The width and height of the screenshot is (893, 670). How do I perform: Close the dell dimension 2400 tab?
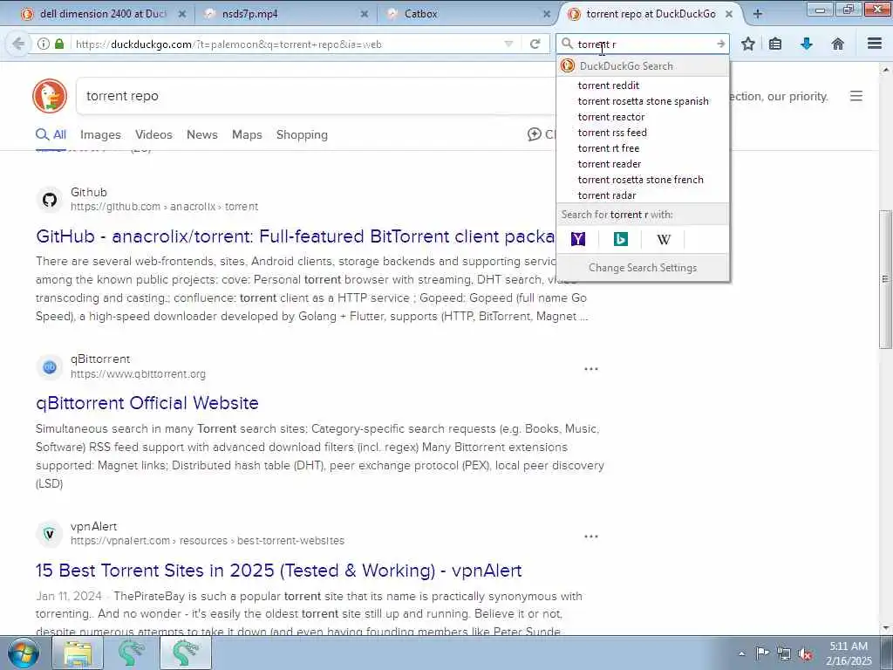pos(181,14)
